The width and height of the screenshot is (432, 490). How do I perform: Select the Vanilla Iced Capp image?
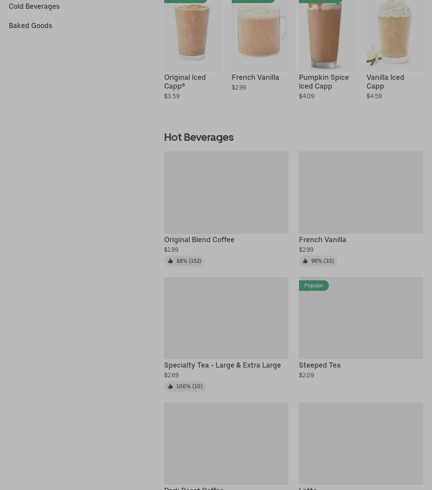[x=395, y=35]
